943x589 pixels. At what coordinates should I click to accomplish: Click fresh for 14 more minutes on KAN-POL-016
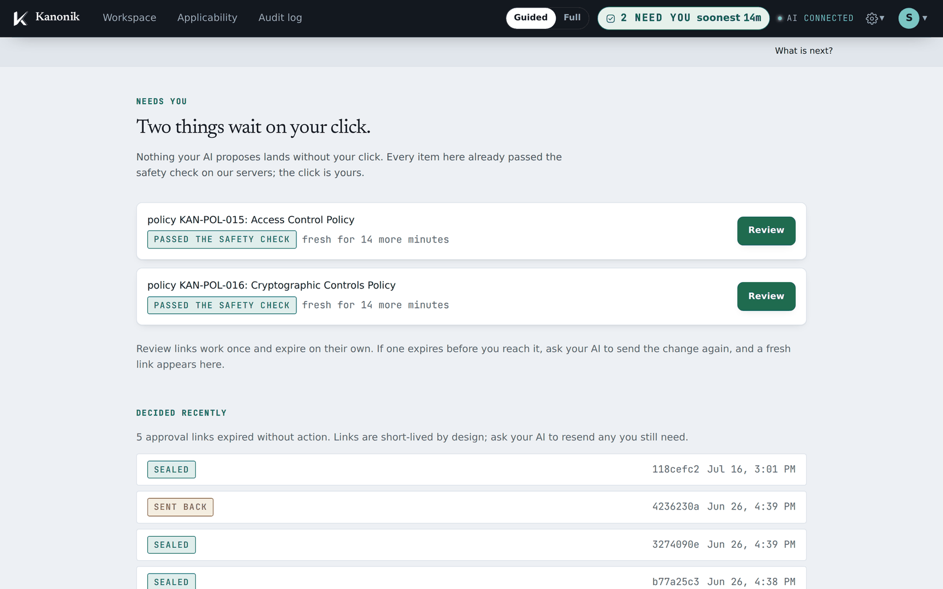coord(375,305)
